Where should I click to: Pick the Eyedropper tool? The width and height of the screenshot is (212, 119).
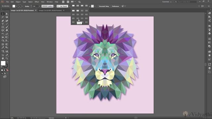3,48
